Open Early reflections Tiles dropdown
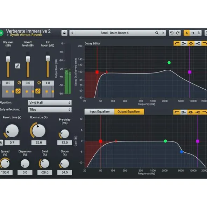 click(x=50, y=110)
